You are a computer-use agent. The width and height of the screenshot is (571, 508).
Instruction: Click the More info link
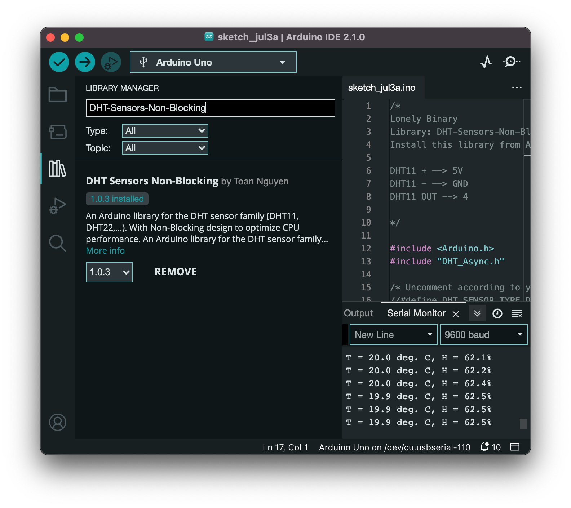pyautogui.click(x=105, y=251)
